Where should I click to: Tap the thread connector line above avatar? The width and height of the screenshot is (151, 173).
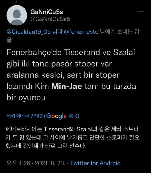click(x=17, y=2)
